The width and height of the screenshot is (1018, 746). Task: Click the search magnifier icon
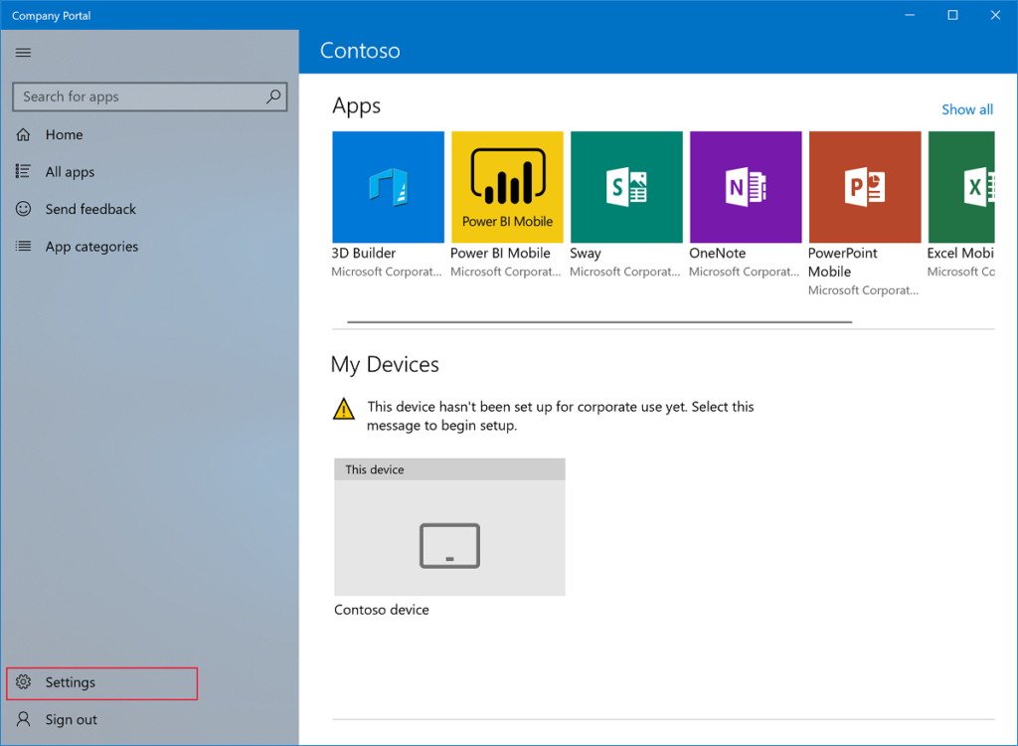(x=273, y=96)
